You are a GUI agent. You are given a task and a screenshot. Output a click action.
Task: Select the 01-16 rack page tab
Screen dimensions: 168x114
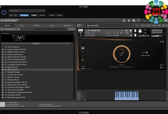pyautogui.click(x=137, y=25)
